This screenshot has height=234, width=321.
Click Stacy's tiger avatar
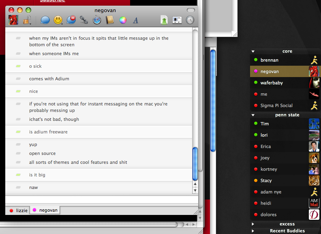[314, 180]
